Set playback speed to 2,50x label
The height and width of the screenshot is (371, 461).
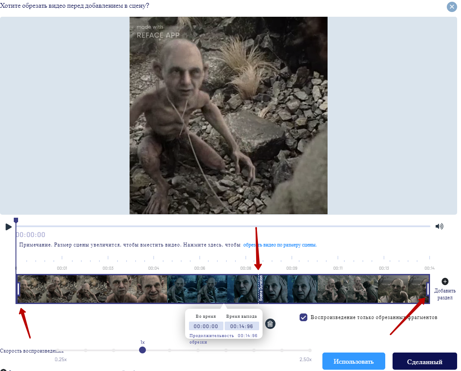(306, 359)
